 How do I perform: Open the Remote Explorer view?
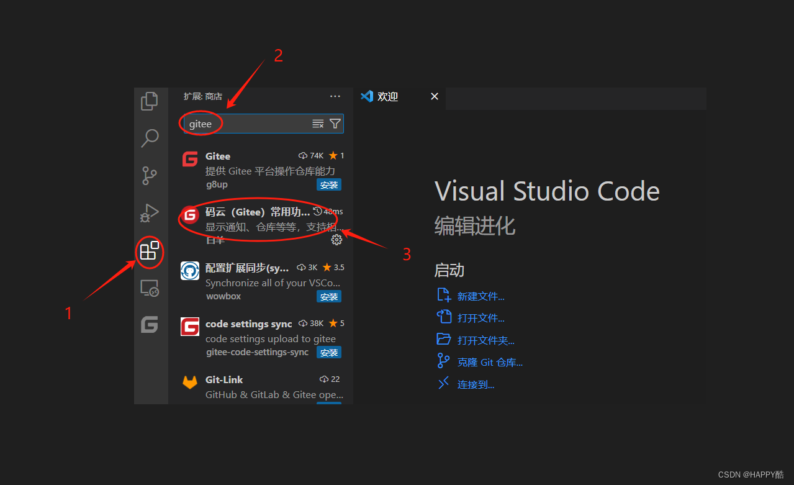pyautogui.click(x=149, y=288)
